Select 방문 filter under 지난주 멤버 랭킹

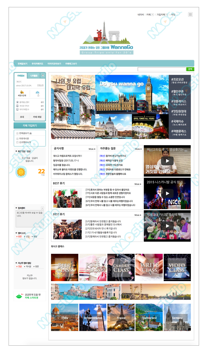point(36,266)
